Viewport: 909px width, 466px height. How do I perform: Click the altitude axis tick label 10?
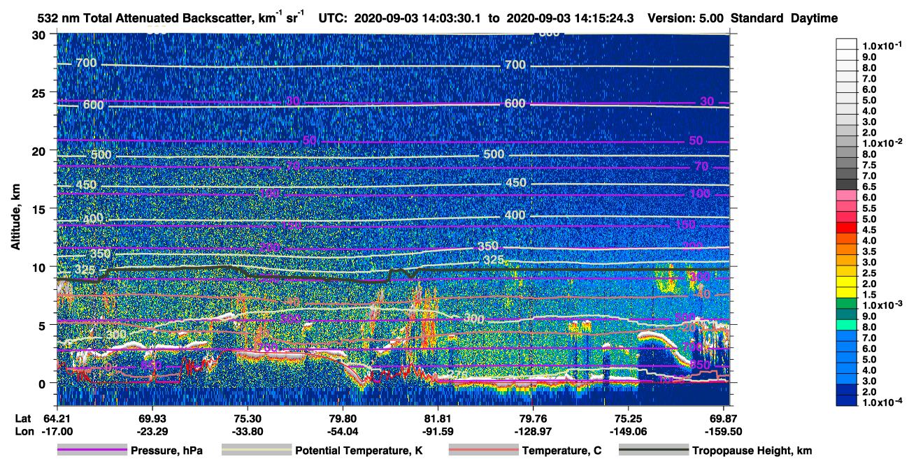click(40, 267)
